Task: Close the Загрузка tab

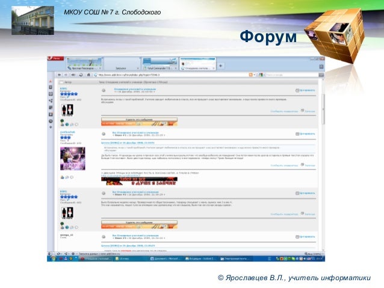Action: 138,69
